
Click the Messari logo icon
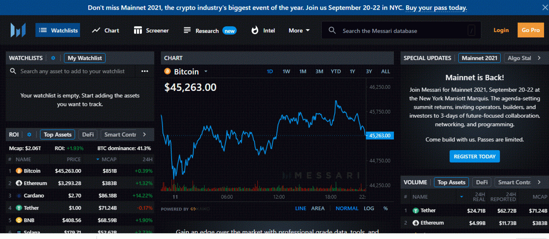point(18,30)
